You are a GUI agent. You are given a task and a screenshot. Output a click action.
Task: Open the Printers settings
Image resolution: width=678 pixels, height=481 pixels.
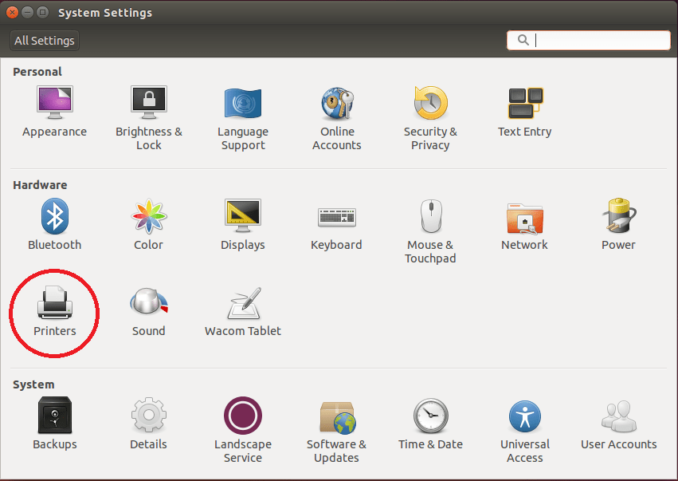(54, 310)
